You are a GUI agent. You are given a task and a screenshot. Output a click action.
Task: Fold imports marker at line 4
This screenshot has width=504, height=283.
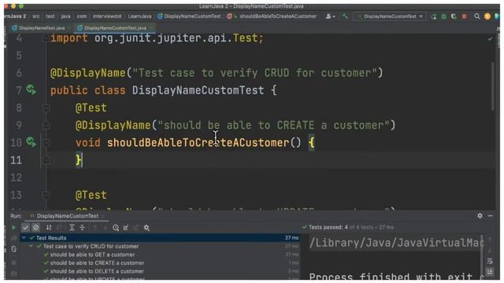point(46,39)
